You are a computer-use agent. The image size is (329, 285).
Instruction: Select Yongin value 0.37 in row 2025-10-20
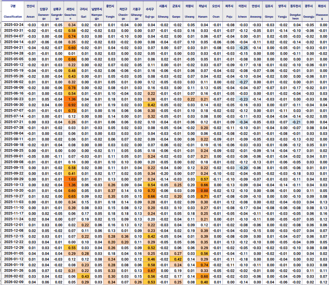(x=110, y=191)
